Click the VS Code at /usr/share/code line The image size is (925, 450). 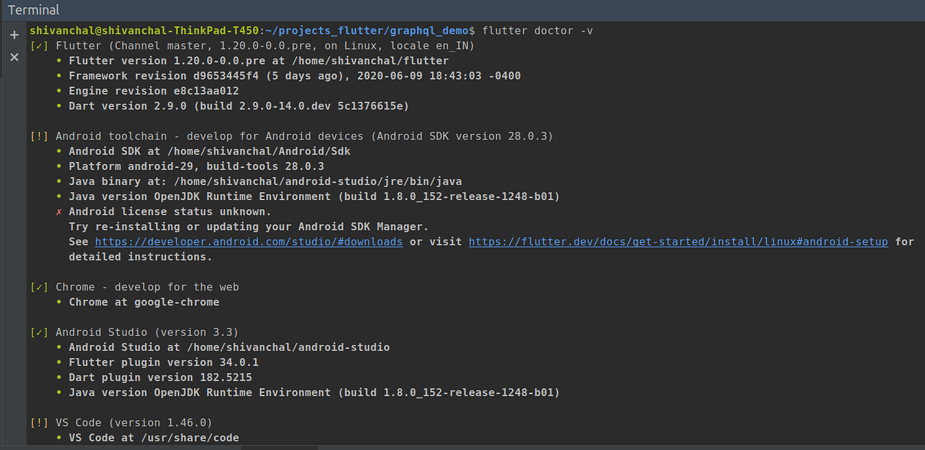coord(154,438)
